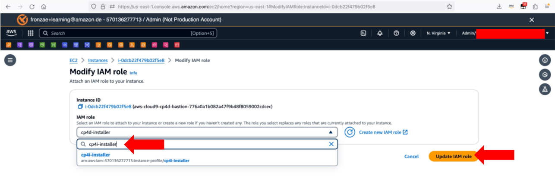Image resolution: width=555 pixels, height=176 pixels.
Task: Open the AWS services grid menu
Action: [31, 33]
